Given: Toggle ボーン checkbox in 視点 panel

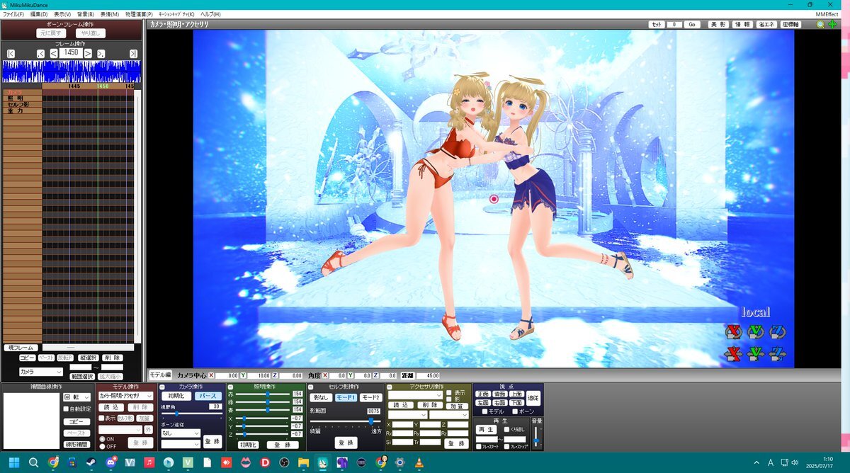Looking at the screenshot, I should point(514,411).
